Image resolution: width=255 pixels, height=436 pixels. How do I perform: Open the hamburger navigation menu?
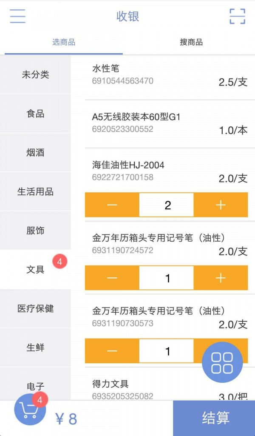point(17,16)
